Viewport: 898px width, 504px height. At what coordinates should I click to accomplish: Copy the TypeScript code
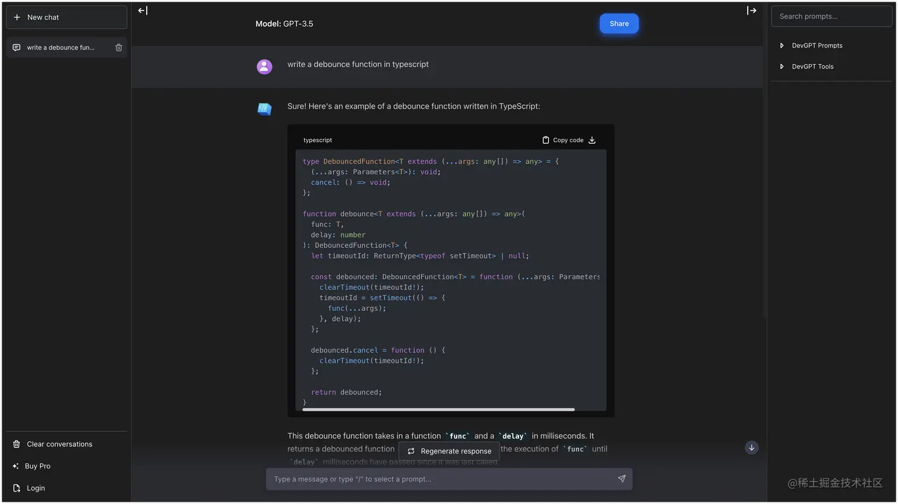pyautogui.click(x=563, y=140)
